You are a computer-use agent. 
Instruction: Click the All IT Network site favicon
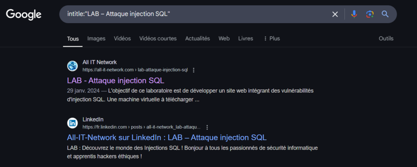click(72, 66)
